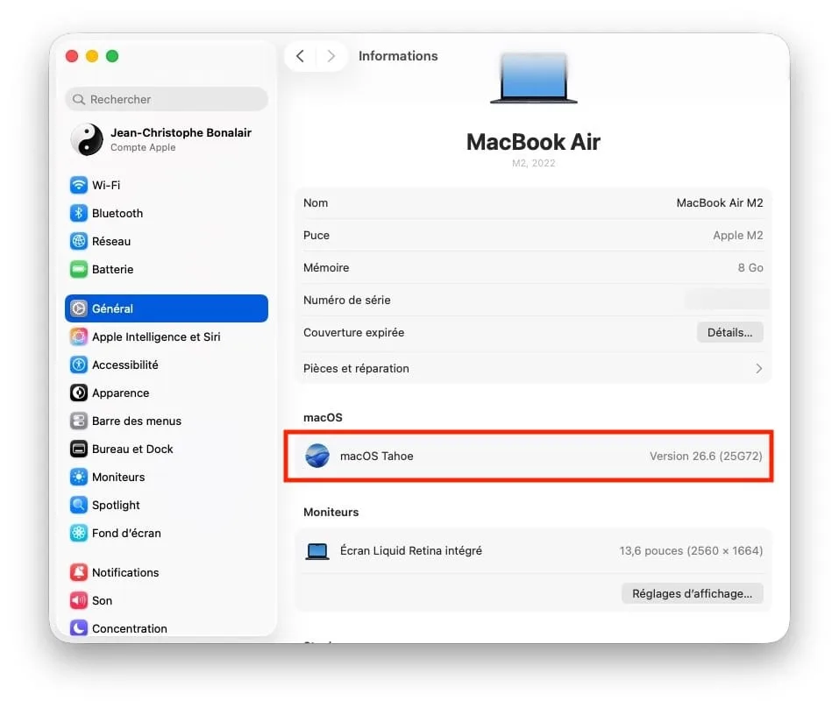
Task: Go back with the left chevron
Action: 300,56
